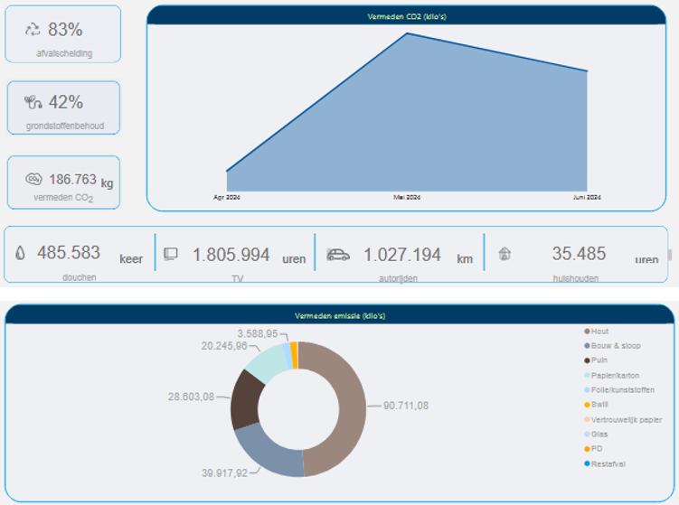Toggle Puin legend entry
The image size is (679, 505).
point(599,360)
